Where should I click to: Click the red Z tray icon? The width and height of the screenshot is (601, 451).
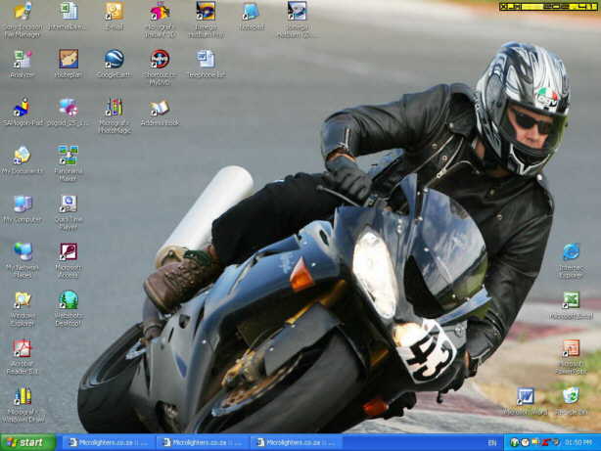[x=545, y=442]
